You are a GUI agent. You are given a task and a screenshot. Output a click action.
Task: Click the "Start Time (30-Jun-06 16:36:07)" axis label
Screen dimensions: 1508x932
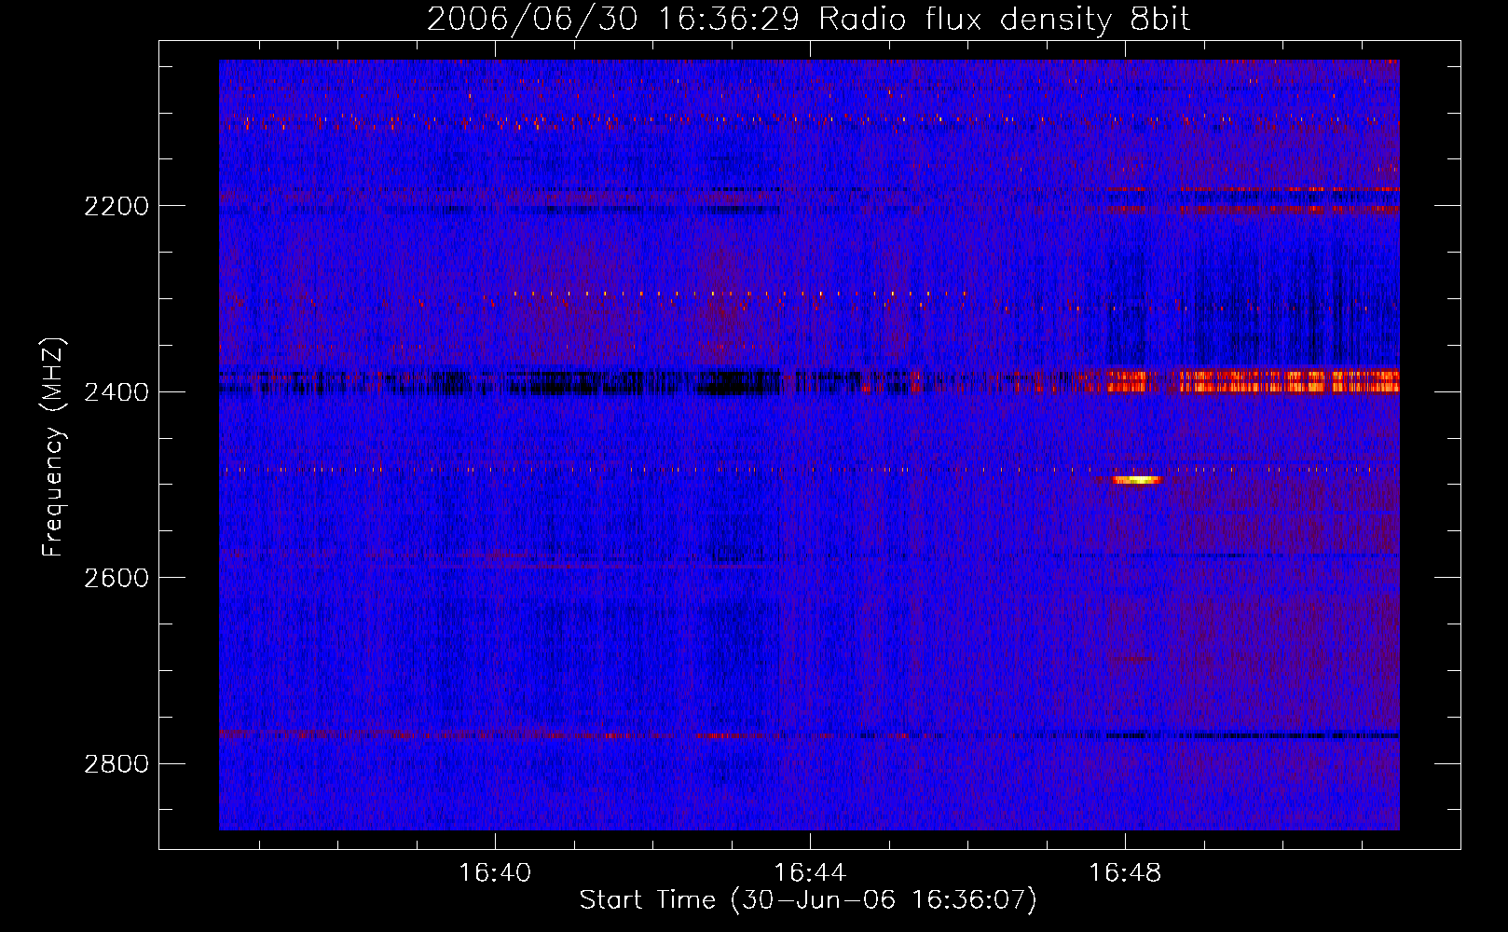(808, 900)
